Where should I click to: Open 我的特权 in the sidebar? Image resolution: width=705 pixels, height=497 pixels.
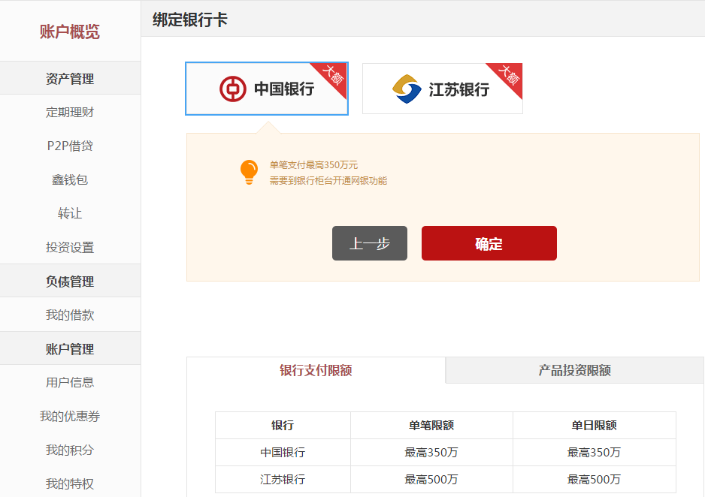point(70,483)
